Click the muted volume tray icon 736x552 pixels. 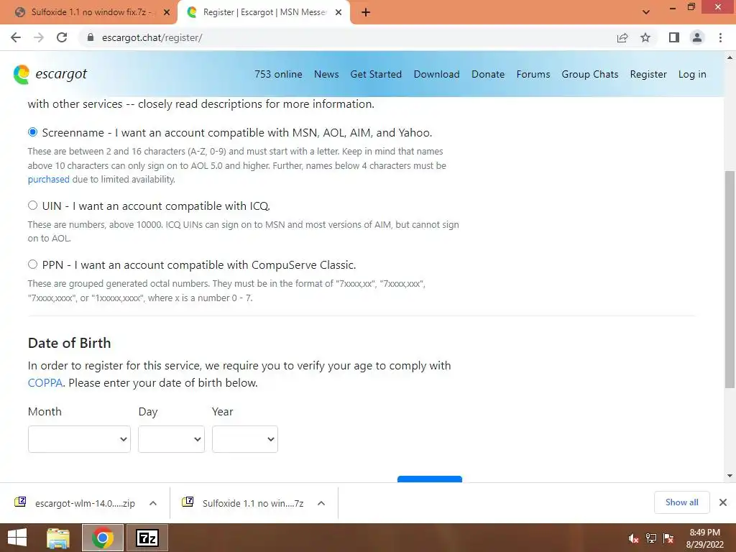coord(634,538)
